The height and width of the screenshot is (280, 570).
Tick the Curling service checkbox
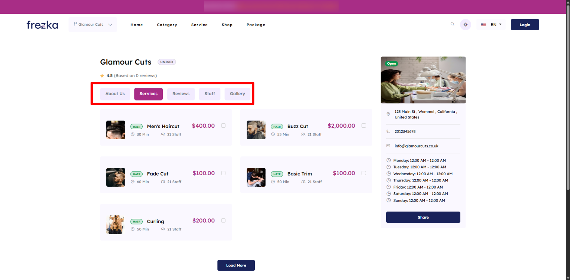(223, 221)
